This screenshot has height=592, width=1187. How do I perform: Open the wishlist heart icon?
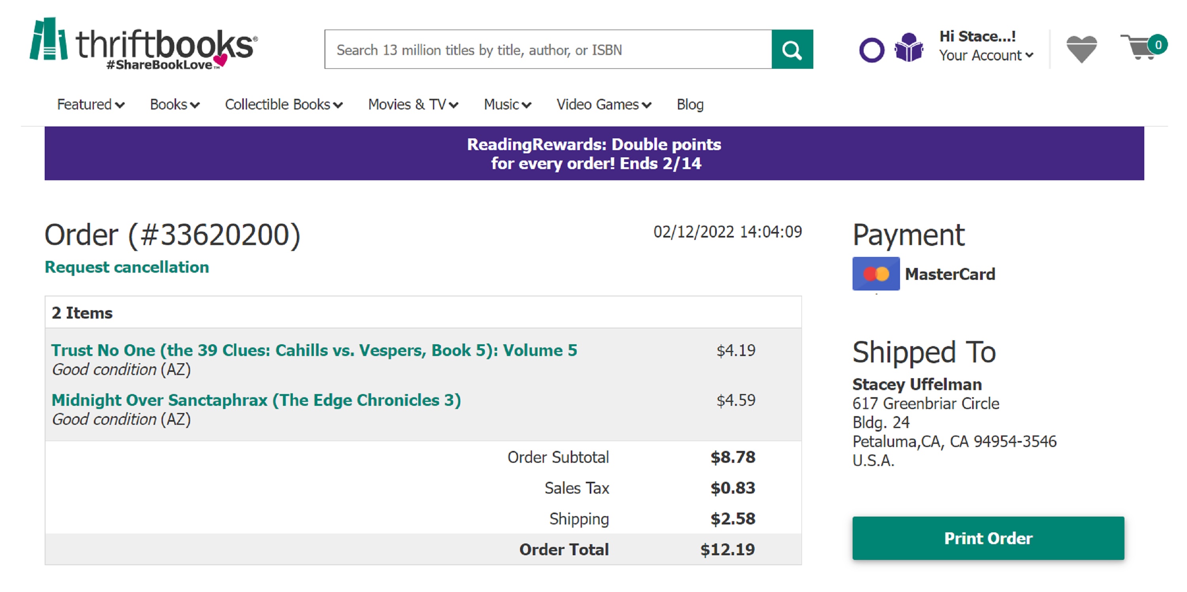pyautogui.click(x=1081, y=49)
